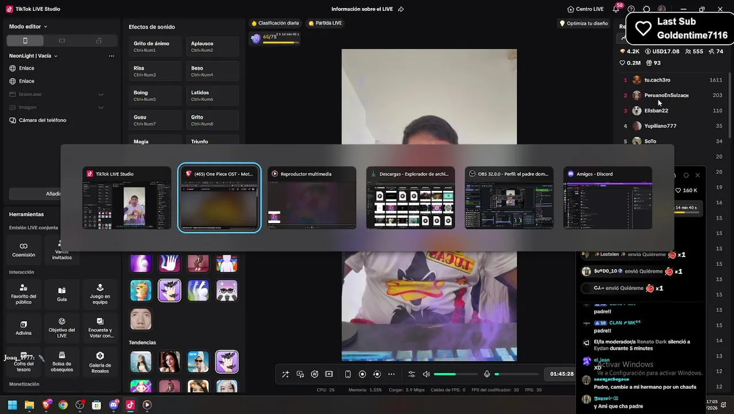This screenshot has width=734, height=414.
Task: Open Chrome from the taskbar
Action: [63, 405]
